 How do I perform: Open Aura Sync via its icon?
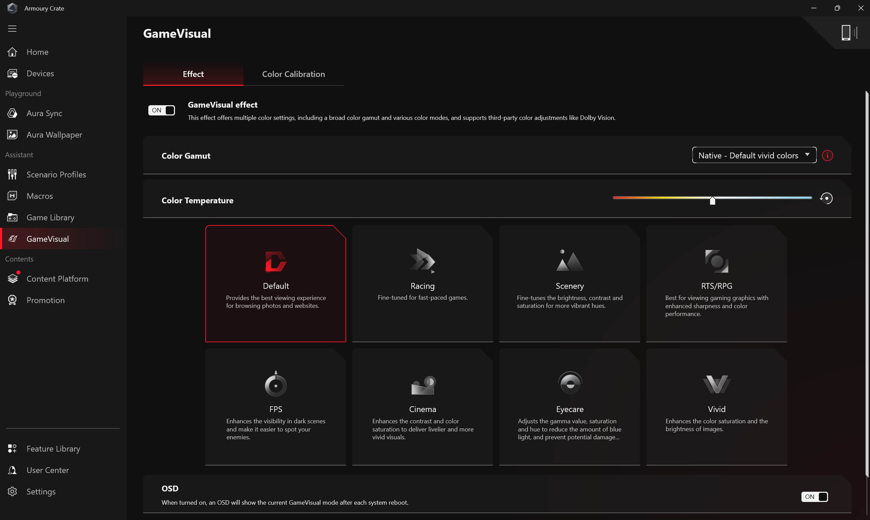12,113
